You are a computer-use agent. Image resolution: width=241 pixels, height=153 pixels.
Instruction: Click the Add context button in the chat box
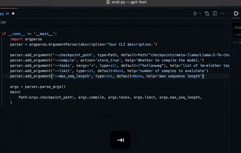click(x=237, y=35)
